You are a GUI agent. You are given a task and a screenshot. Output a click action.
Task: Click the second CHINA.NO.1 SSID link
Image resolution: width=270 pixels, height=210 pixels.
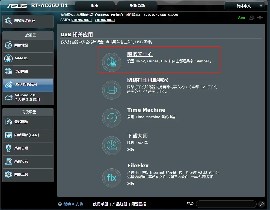[105, 20]
